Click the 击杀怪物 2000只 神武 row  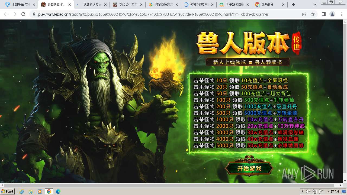pyautogui.click(x=249, y=126)
